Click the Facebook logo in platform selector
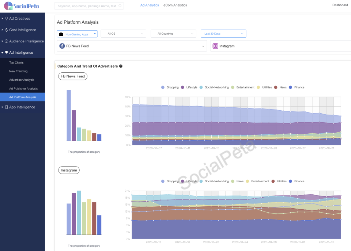Viewport: 351px width, 251px height. (x=62, y=46)
